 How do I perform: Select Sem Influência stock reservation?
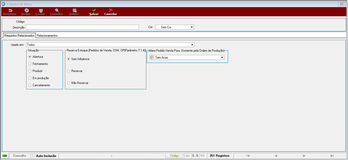tap(69, 59)
